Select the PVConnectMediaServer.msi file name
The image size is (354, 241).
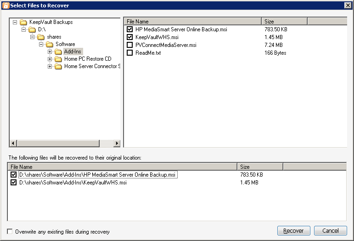166,45
